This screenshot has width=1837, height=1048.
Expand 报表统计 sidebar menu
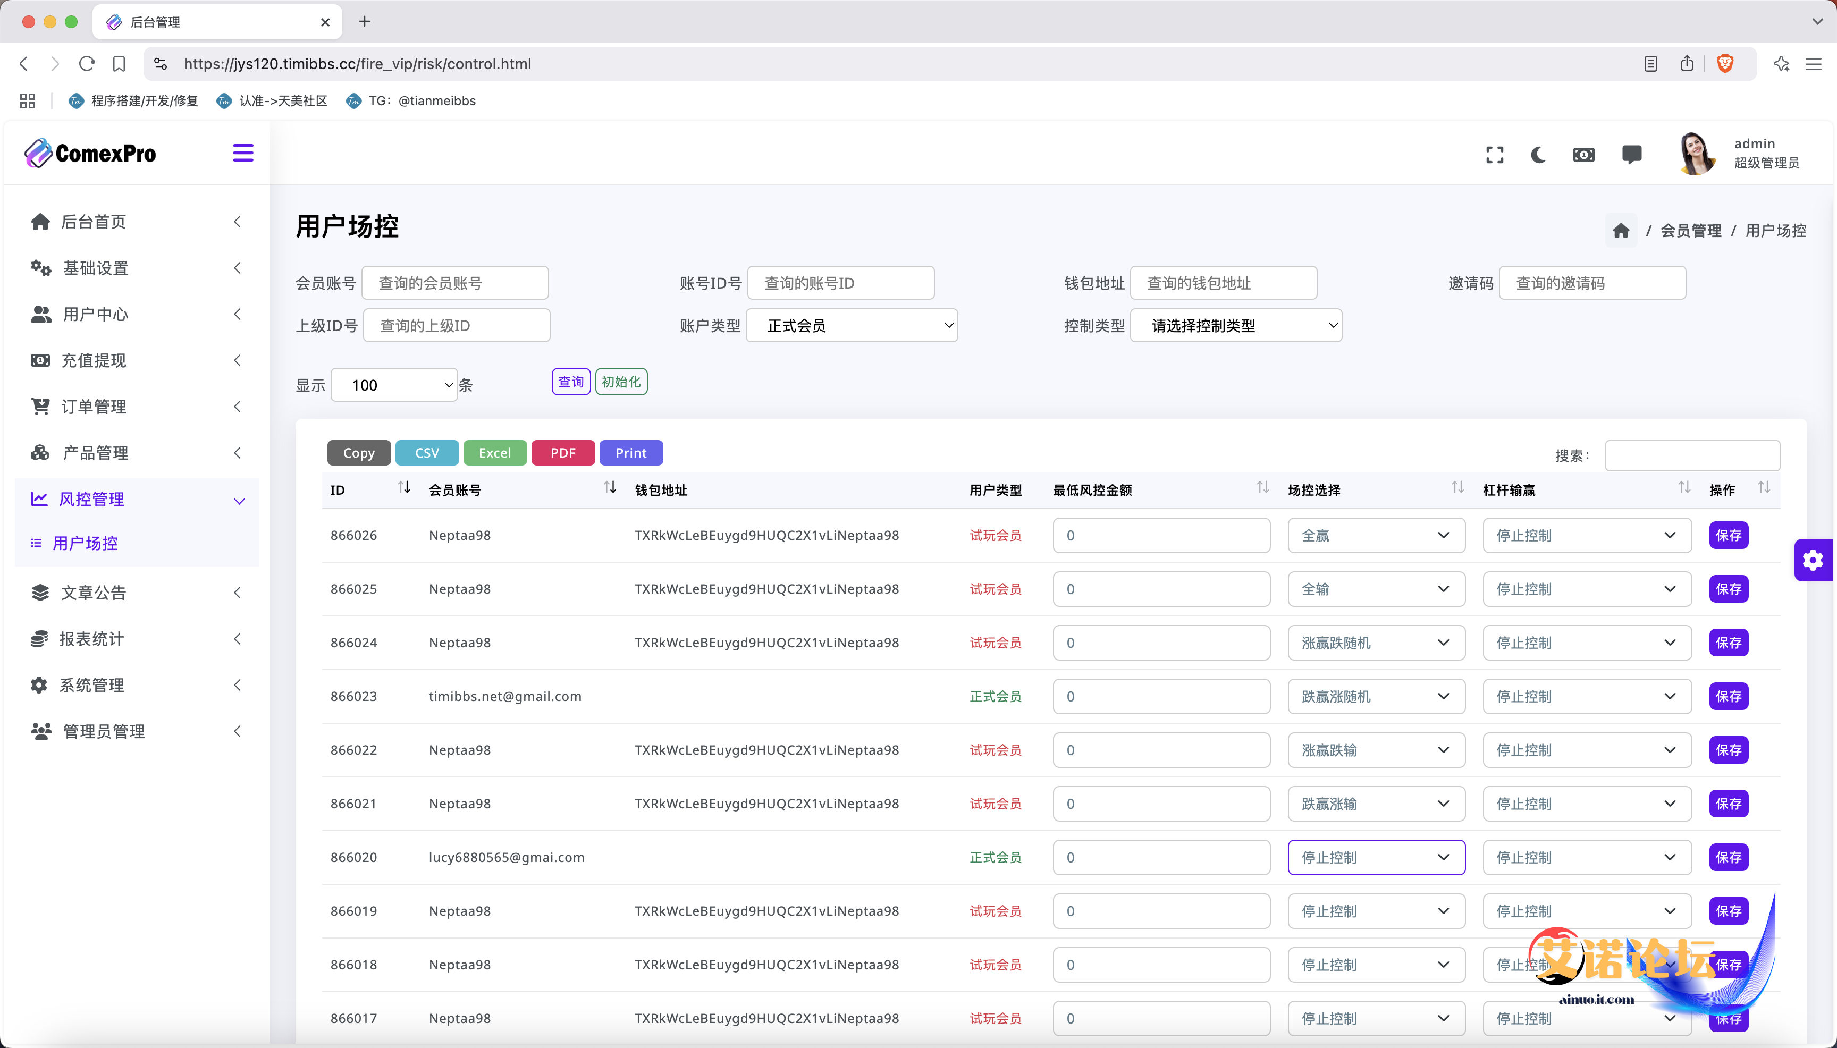[137, 638]
